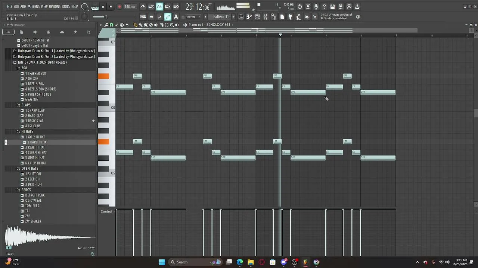Click the render/export download icon
The height and width of the screenshot is (268, 478).
357,7
